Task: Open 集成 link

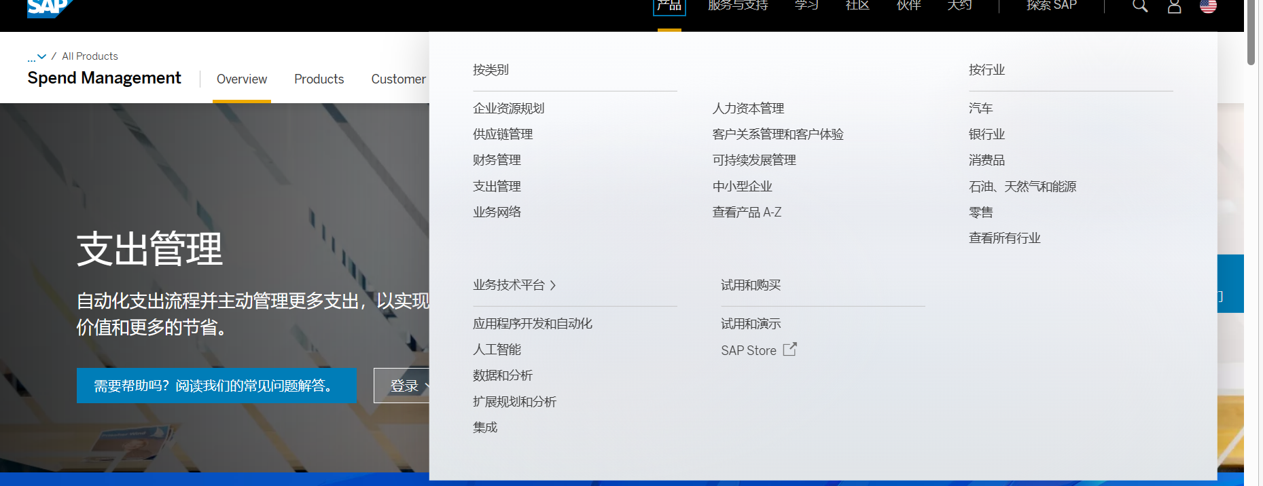Action: 485,428
